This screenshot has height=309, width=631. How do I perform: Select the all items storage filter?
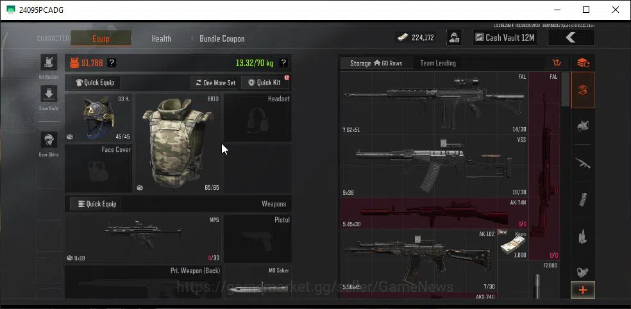tap(583, 90)
